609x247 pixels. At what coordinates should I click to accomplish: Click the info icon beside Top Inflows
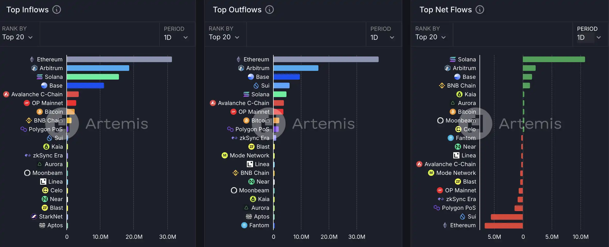tap(57, 10)
